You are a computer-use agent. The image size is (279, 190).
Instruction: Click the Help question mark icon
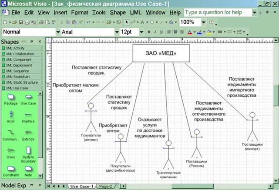211,22
